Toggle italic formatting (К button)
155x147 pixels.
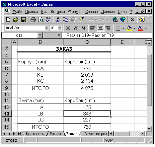click(x=76, y=28)
